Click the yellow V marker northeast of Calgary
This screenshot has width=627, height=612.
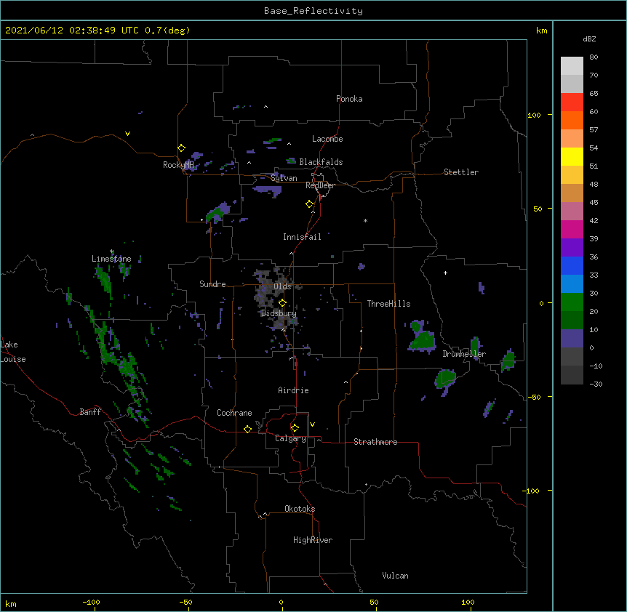(x=312, y=424)
